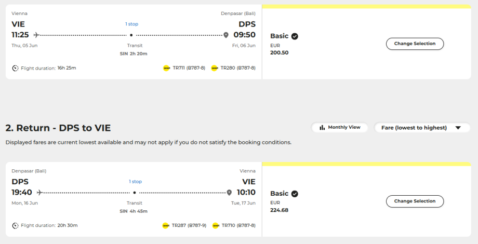Expand the 1 stop details on outbound flight
Image resolution: width=478 pixels, height=244 pixels.
[131, 24]
